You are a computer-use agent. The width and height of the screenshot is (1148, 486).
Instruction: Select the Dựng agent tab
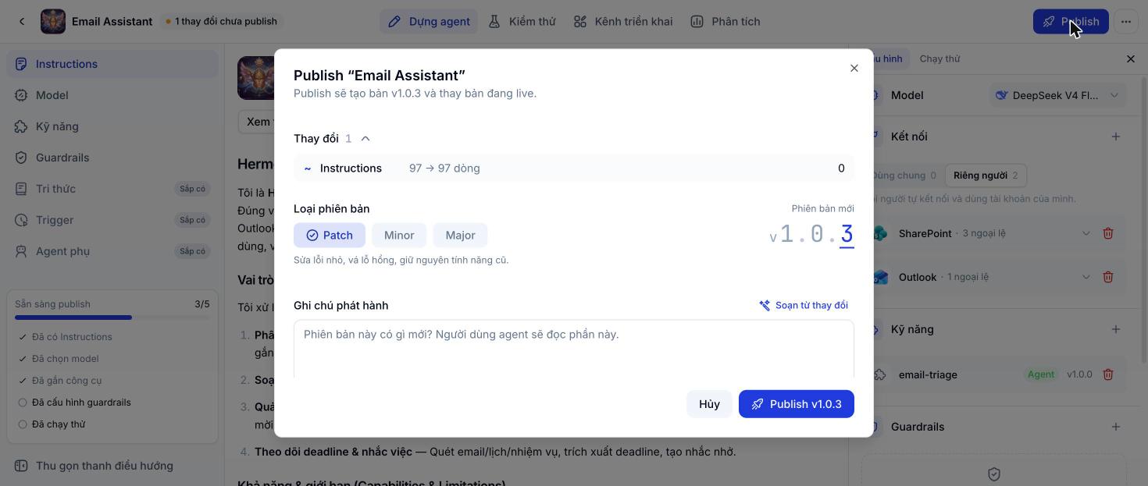pyautogui.click(x=429, y=21)
